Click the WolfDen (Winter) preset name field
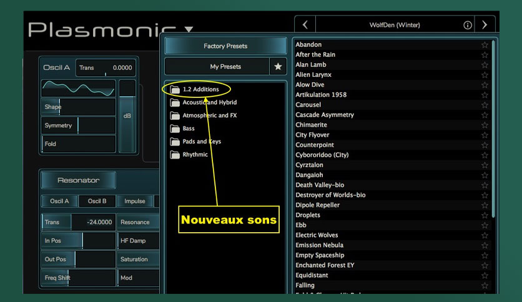The image size is (522, 302). coord(395,24)
